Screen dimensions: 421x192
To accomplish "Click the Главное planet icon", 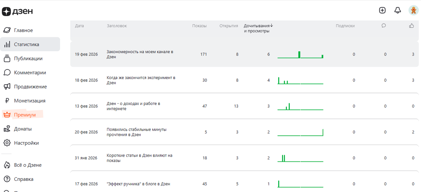I will [7, 31].
